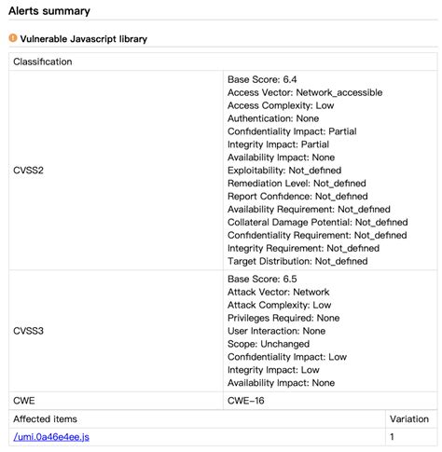The image size is (442, 452).
Task: Select the Affected items column header
Action: (x=45, y=419)
